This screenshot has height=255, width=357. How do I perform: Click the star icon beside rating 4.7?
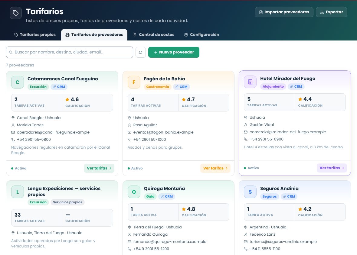point(184,99)
